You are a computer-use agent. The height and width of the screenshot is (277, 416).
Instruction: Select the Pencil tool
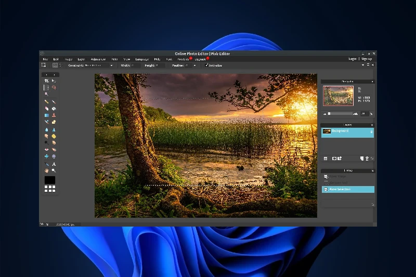pos(46,101)
